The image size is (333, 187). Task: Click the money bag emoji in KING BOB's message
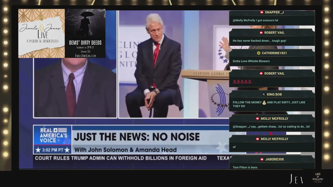click(264, 103)
